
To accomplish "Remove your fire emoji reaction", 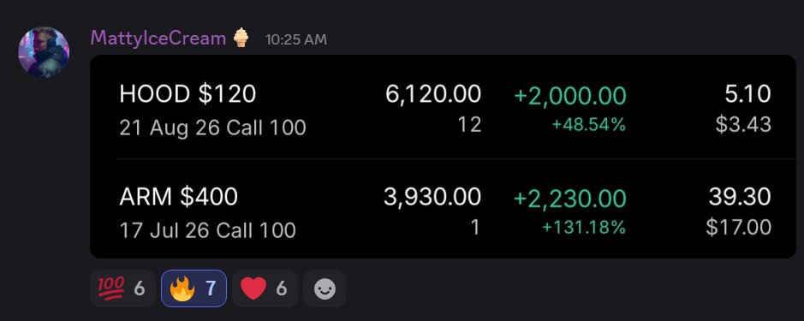I will [194, 288].
